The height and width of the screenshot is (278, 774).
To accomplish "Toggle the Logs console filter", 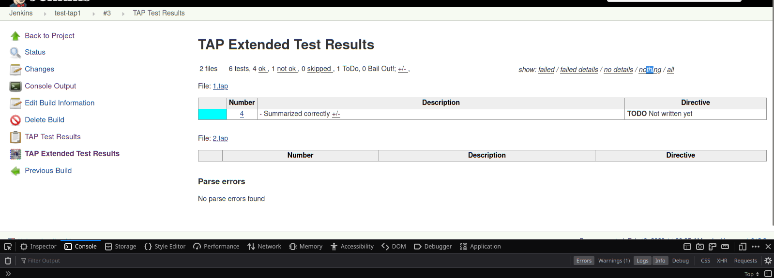I will (x=642, y=261).
